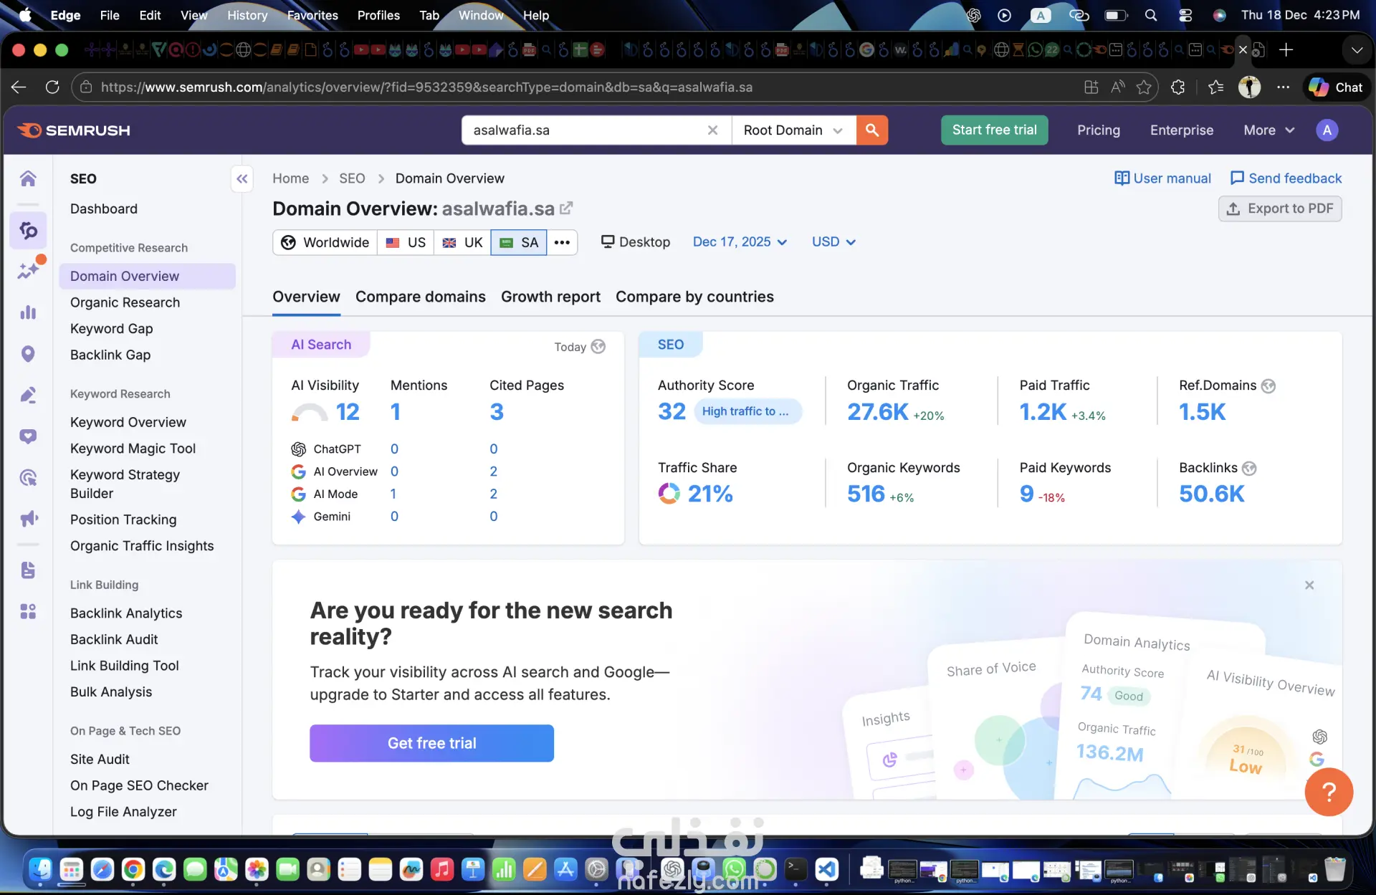Click Export to PDF button
1376x895 pixels.
pyautogui.click(x=1280, y=209)
